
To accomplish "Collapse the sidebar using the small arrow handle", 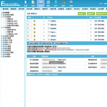I will [25, 59].
